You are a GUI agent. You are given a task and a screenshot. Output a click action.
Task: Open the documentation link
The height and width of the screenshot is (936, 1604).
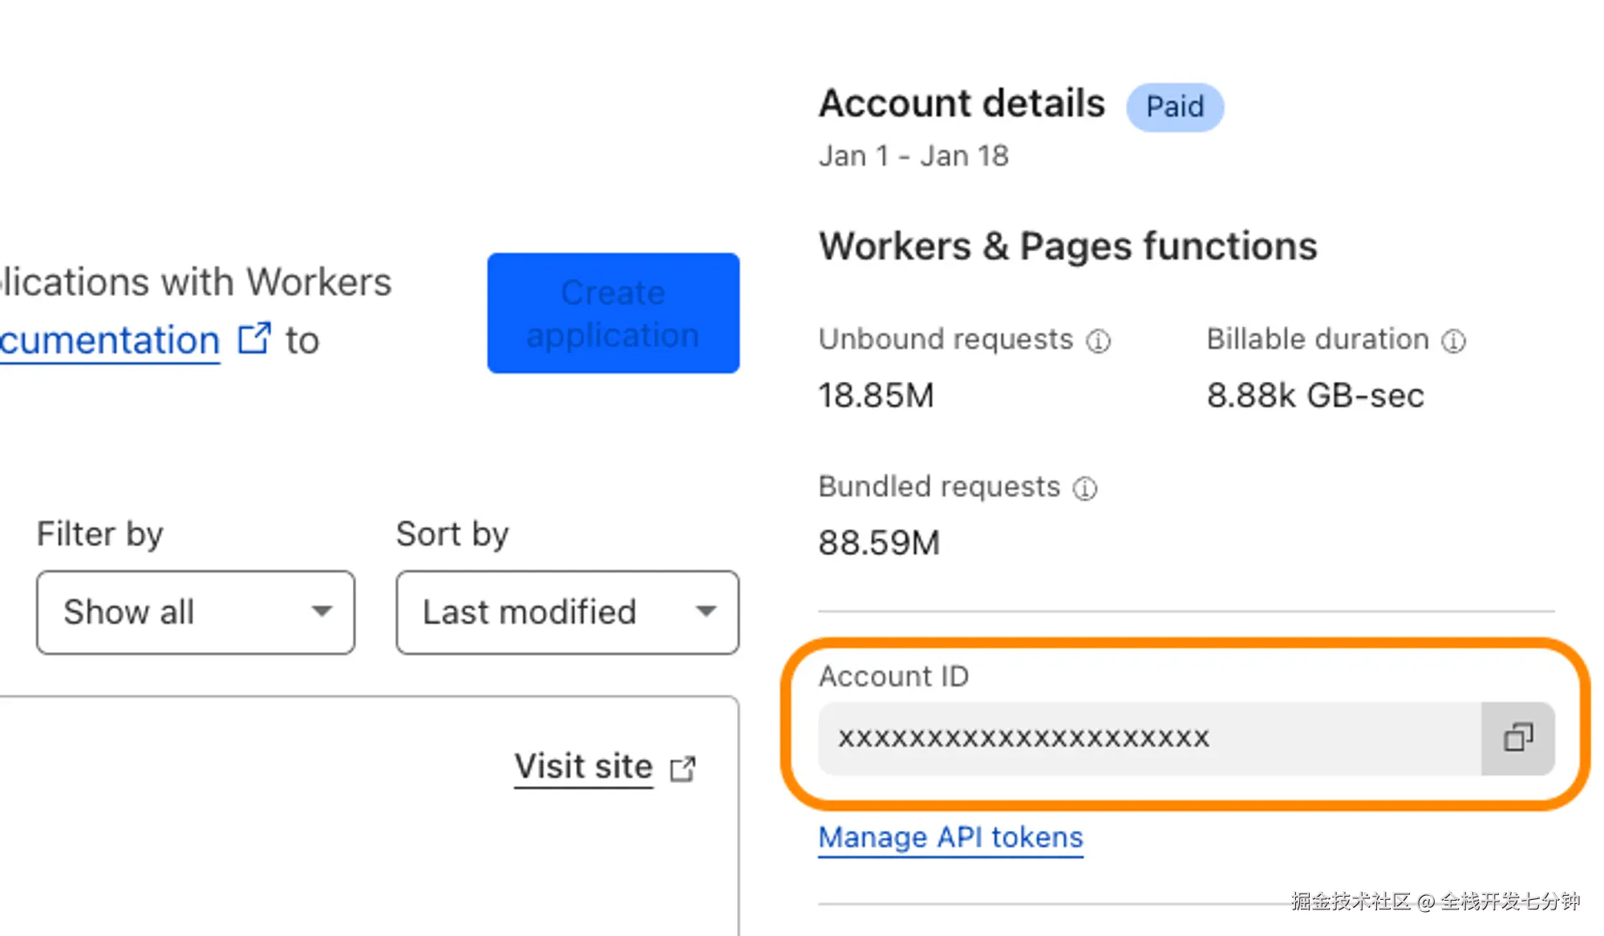(x=109, y=341)
